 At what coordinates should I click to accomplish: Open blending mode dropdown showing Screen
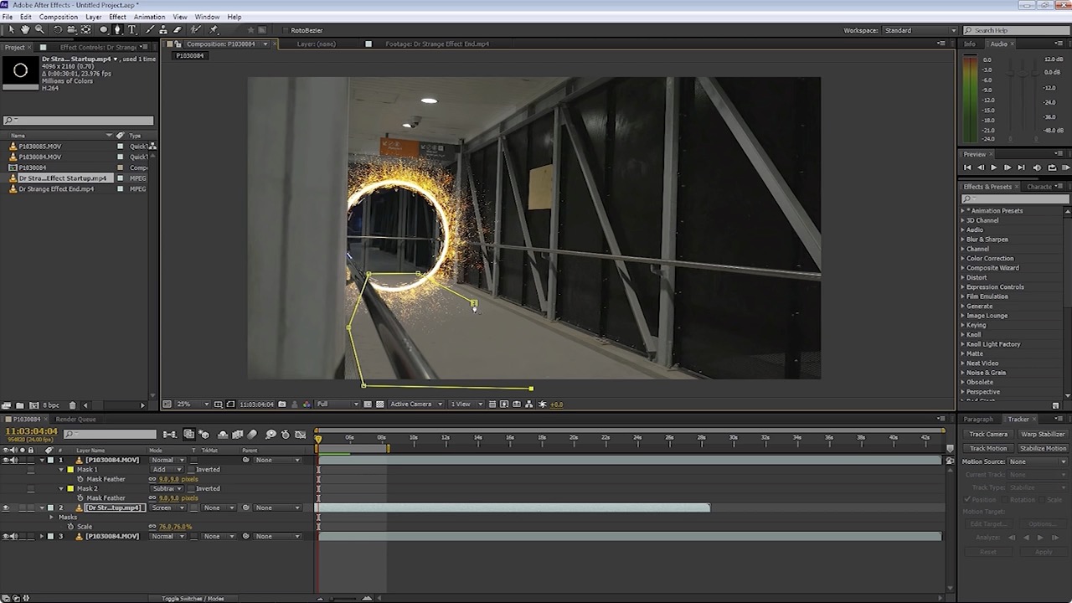click(167, 508)
